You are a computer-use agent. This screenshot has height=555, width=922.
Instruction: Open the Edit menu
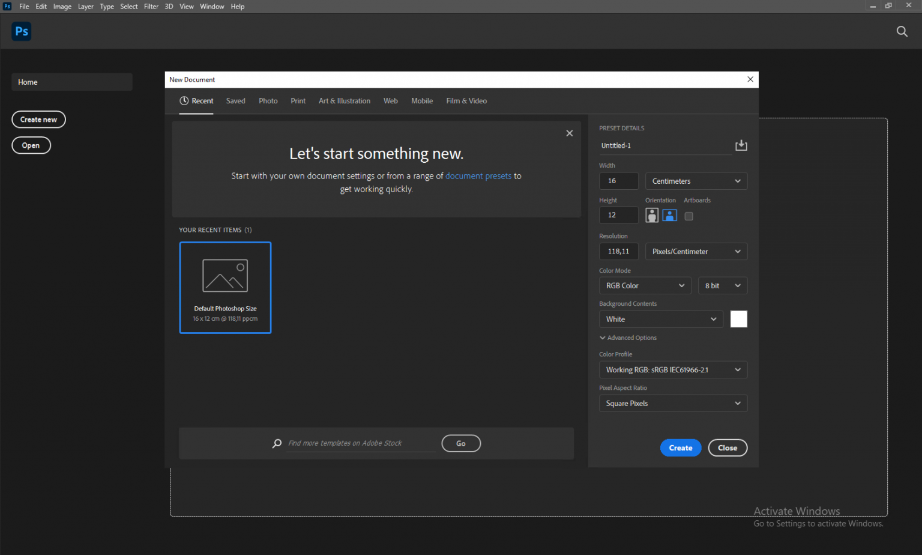coord(41,7)
